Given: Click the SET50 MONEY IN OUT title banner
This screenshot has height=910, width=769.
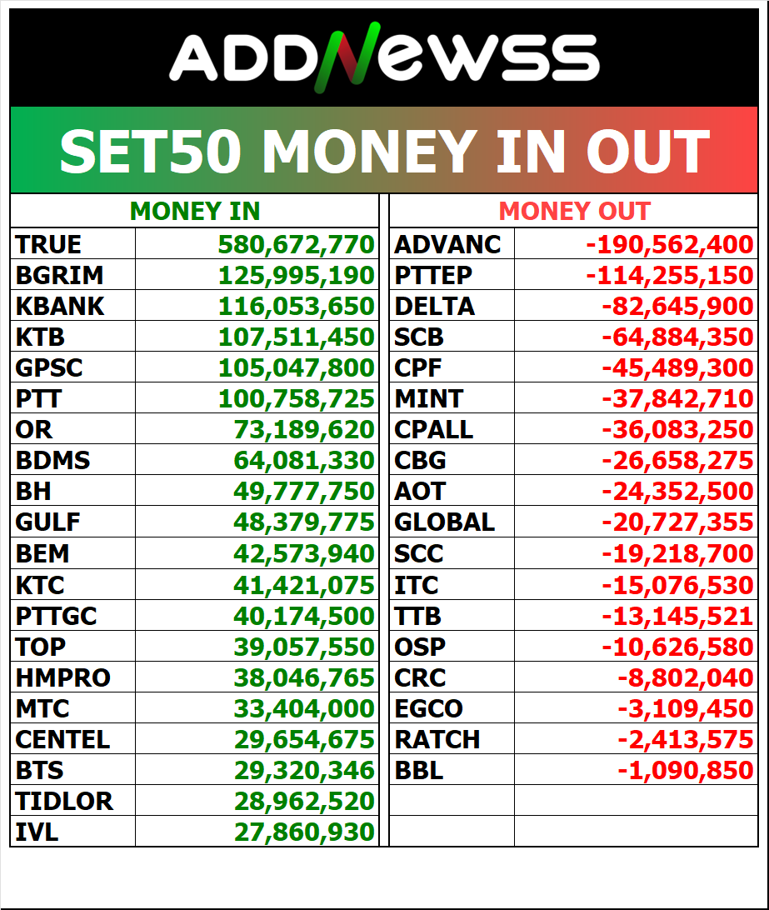Looking at the screenshot, I should pyautogui.click(x=384, y=151).
